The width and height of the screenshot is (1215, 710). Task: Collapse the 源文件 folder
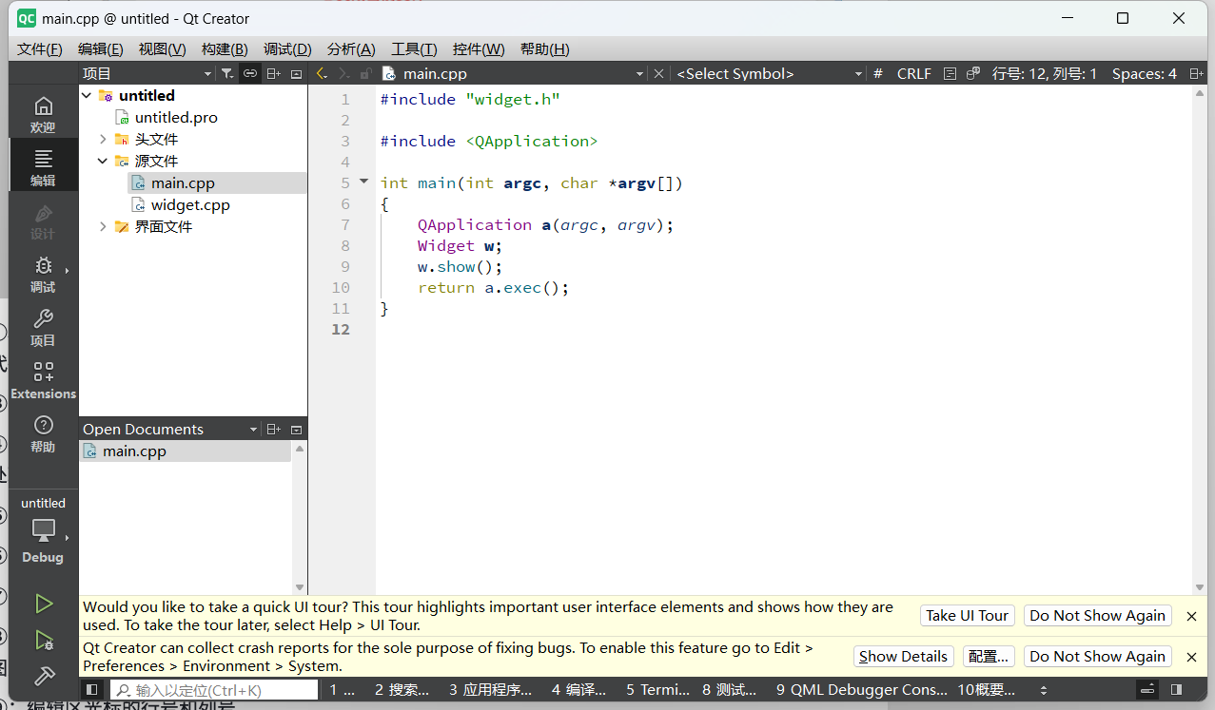103,161
